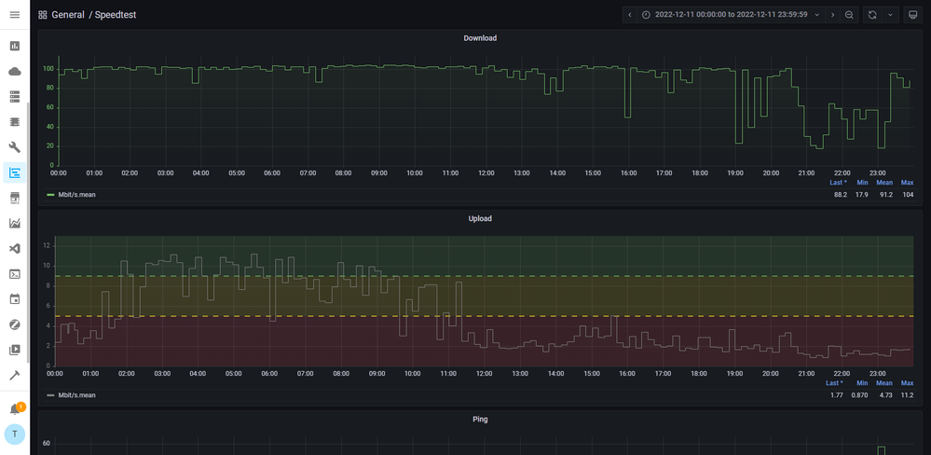Cycle the TV kiosk view mode

click(x=911, y=15)
